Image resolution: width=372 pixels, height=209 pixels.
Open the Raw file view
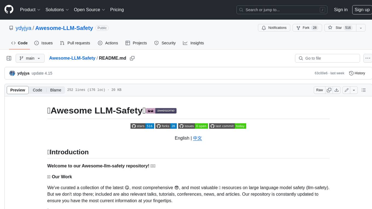[x=319, y=90]
